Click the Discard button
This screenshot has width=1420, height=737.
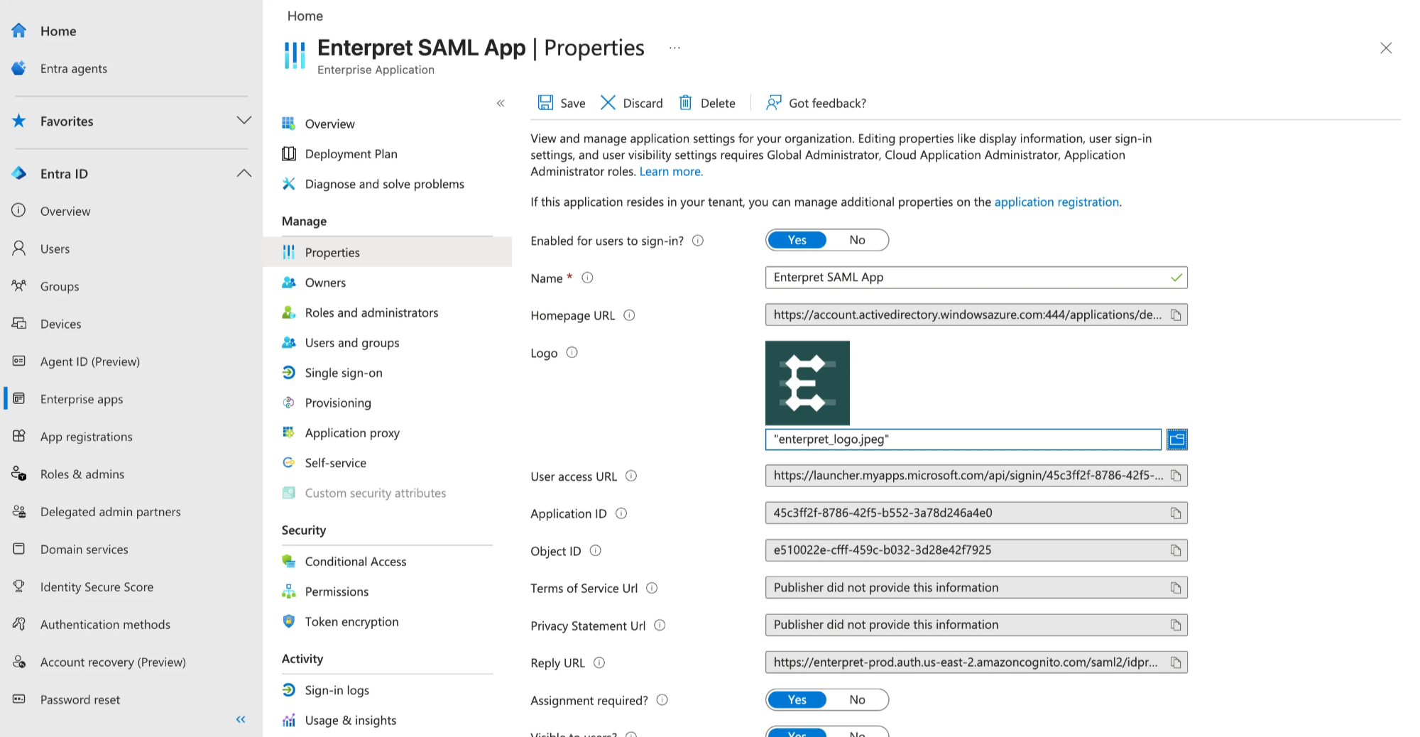631,103
